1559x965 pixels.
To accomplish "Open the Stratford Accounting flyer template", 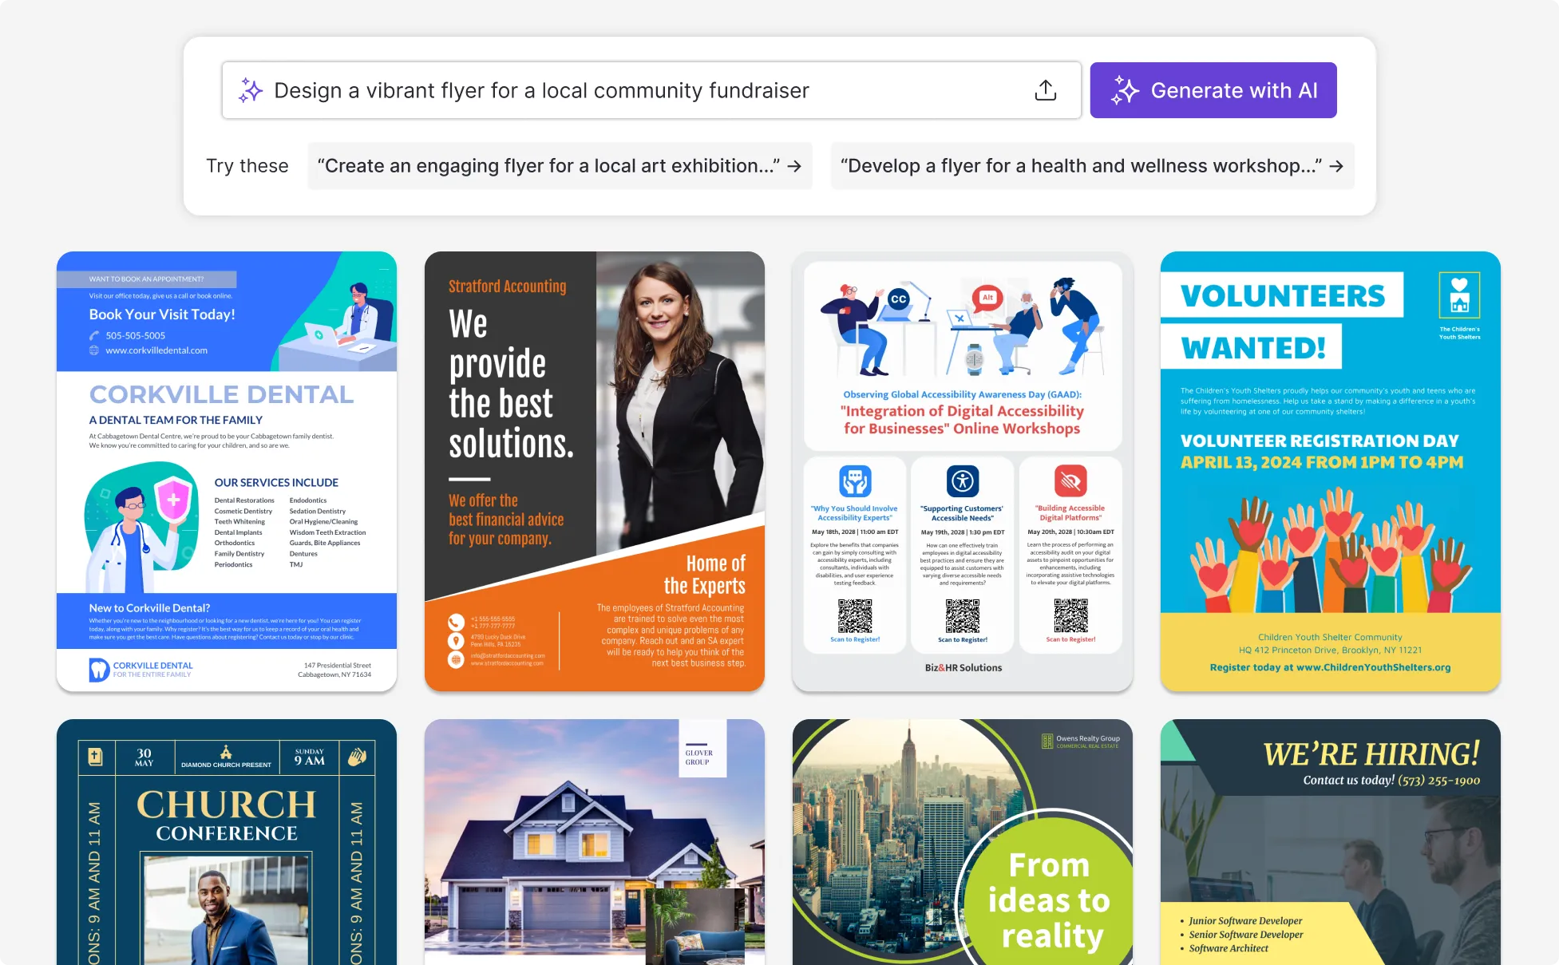I will tap(594, 471).
